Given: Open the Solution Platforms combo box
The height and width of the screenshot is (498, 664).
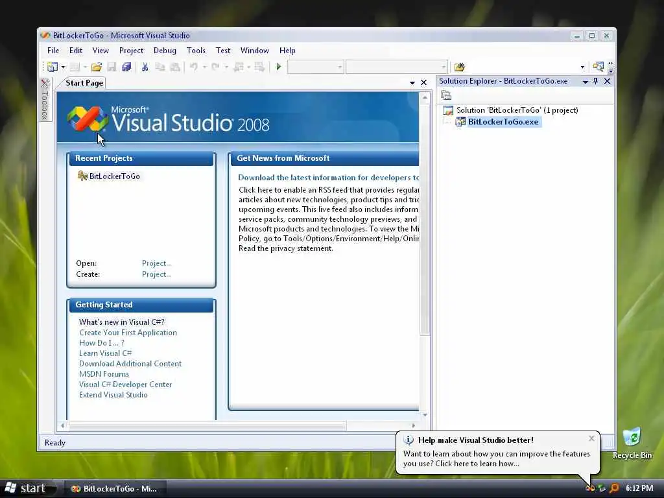Looking at the screenshot, I should (x=396, y=67).
